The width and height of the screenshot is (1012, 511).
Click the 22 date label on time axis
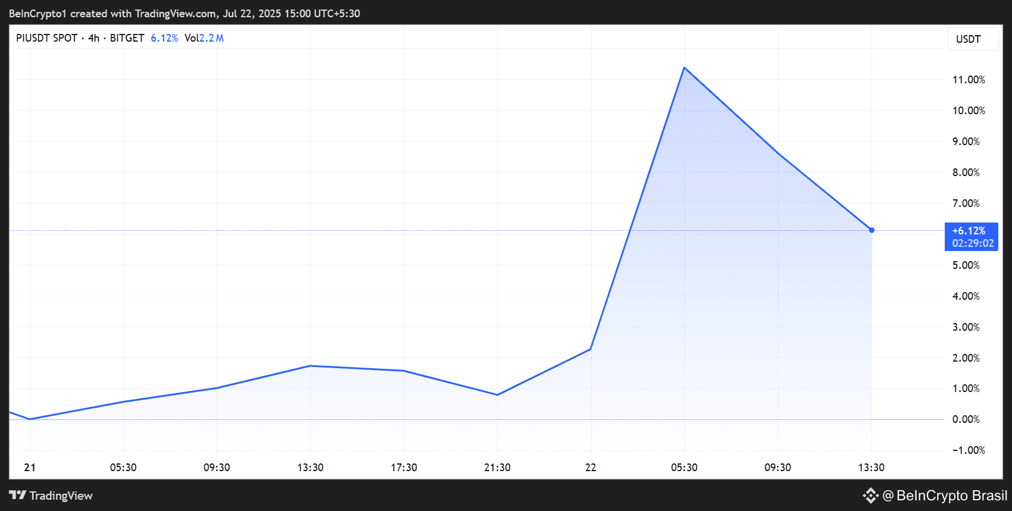[591, 468]
